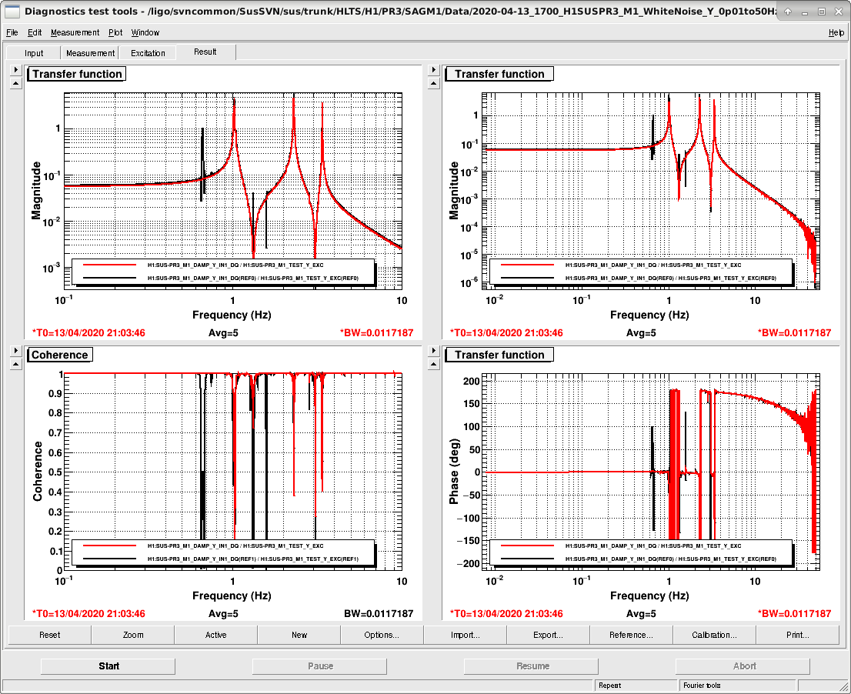Toggle the Active button
The image size is (851, 694).
point(215,635)
